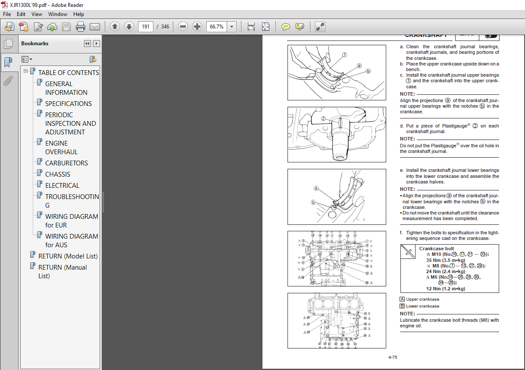Select the SPECIFICATIONS bookmark

69,103
